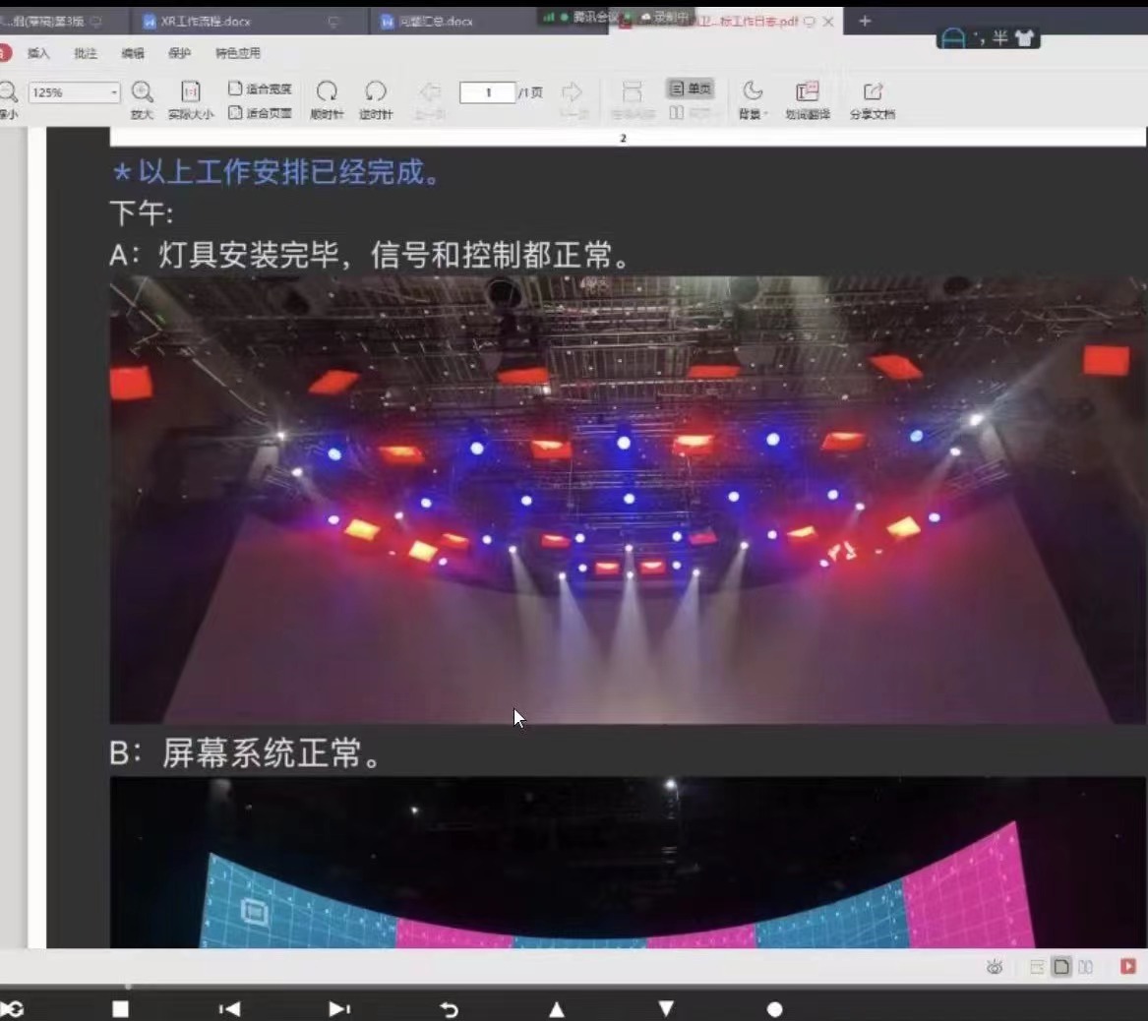The width and height of the screenshot is (1148, 1021).
Task: Open a new tab with plus
Action: pyautogui.click(x=865, y=21)
